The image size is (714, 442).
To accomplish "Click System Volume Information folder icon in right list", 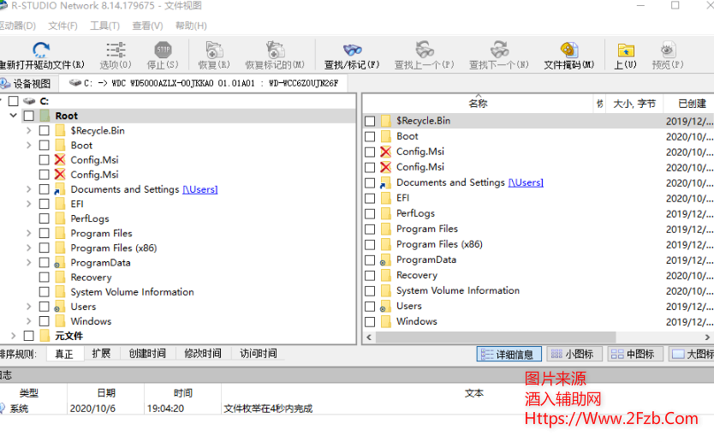I will (x=386, y=290).
